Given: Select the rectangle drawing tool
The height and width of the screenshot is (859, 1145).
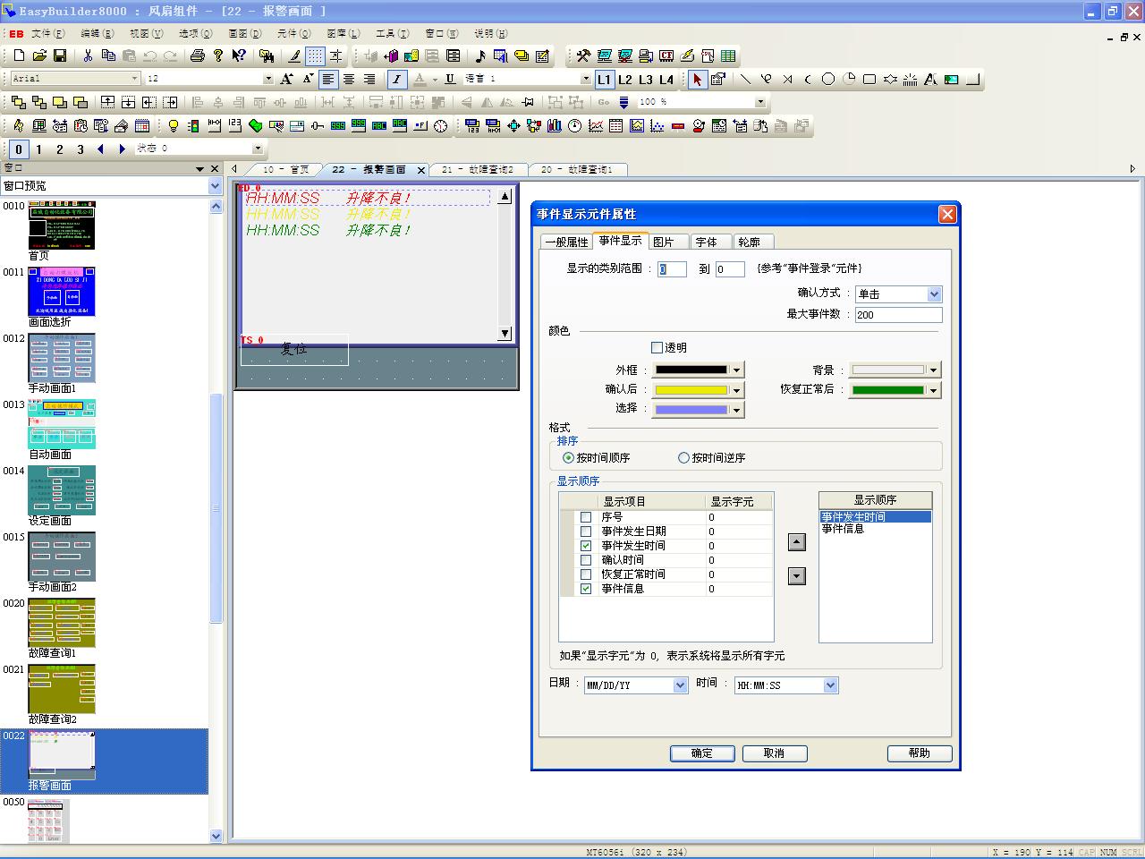Looking at the screenshot, I should [x=869, y=79].
